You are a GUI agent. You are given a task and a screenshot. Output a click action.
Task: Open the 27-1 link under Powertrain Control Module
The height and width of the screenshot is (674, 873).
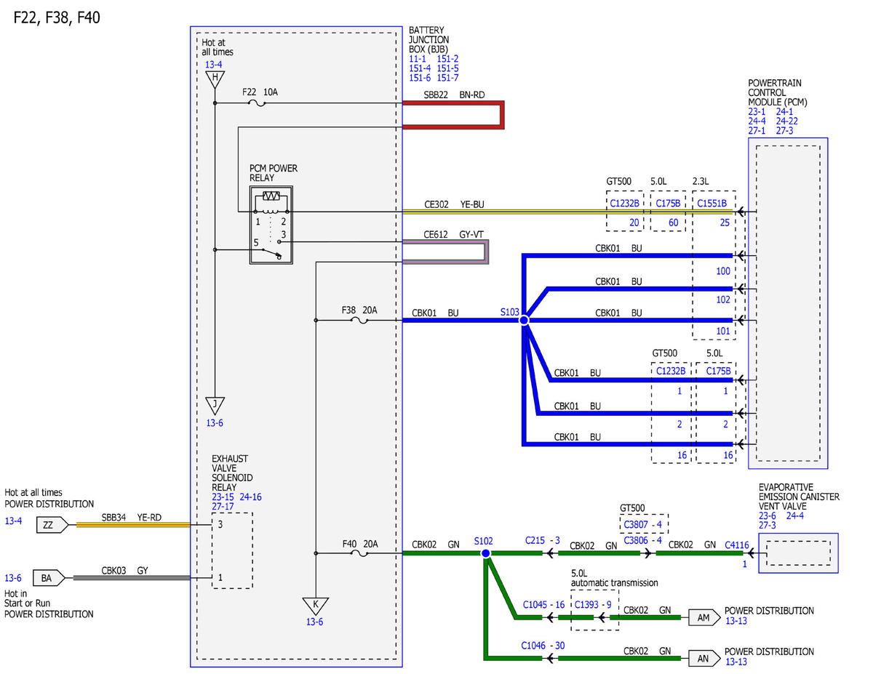click(x=757, y=130)
